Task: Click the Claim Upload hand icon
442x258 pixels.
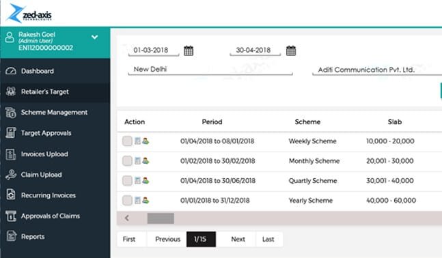Action: tap(11, 175)
